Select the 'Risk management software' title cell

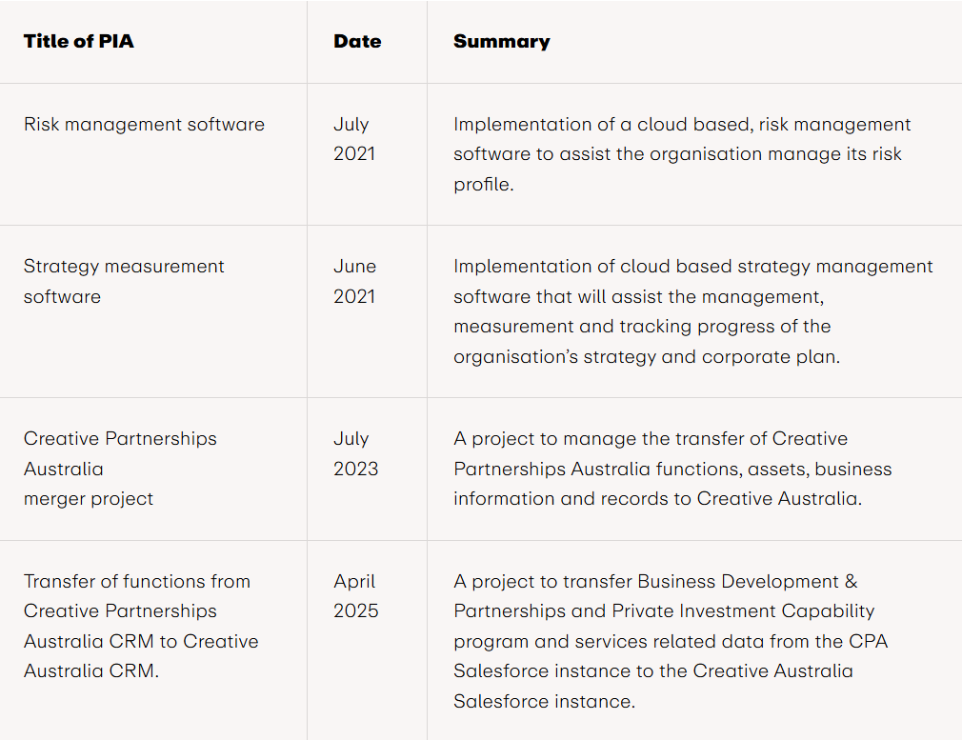point(144,124)
